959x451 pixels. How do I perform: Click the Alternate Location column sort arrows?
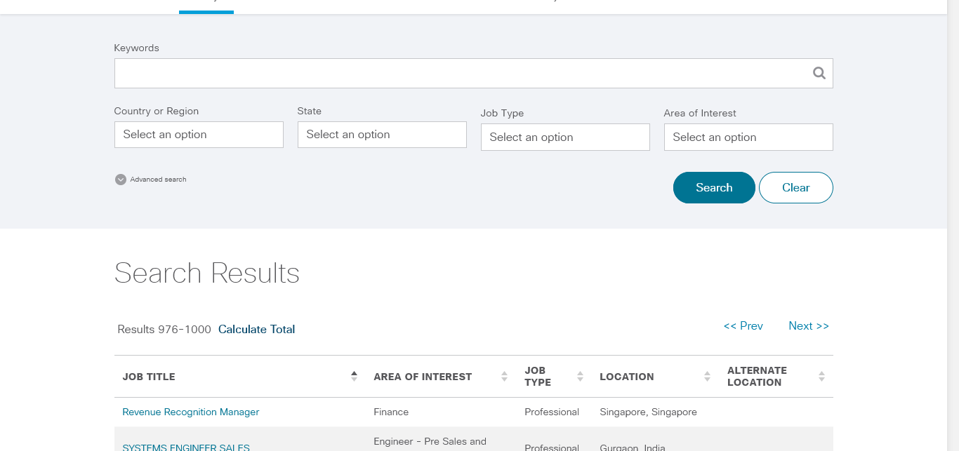[x=821, y=377]
